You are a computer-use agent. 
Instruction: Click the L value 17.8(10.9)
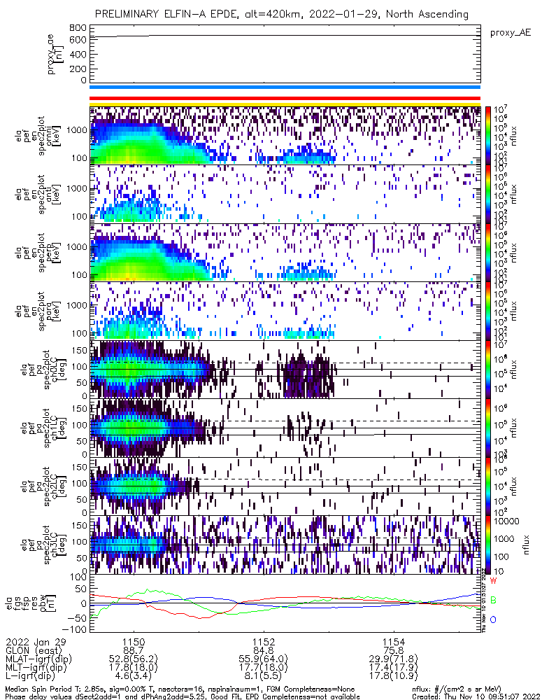pos(394,676)
